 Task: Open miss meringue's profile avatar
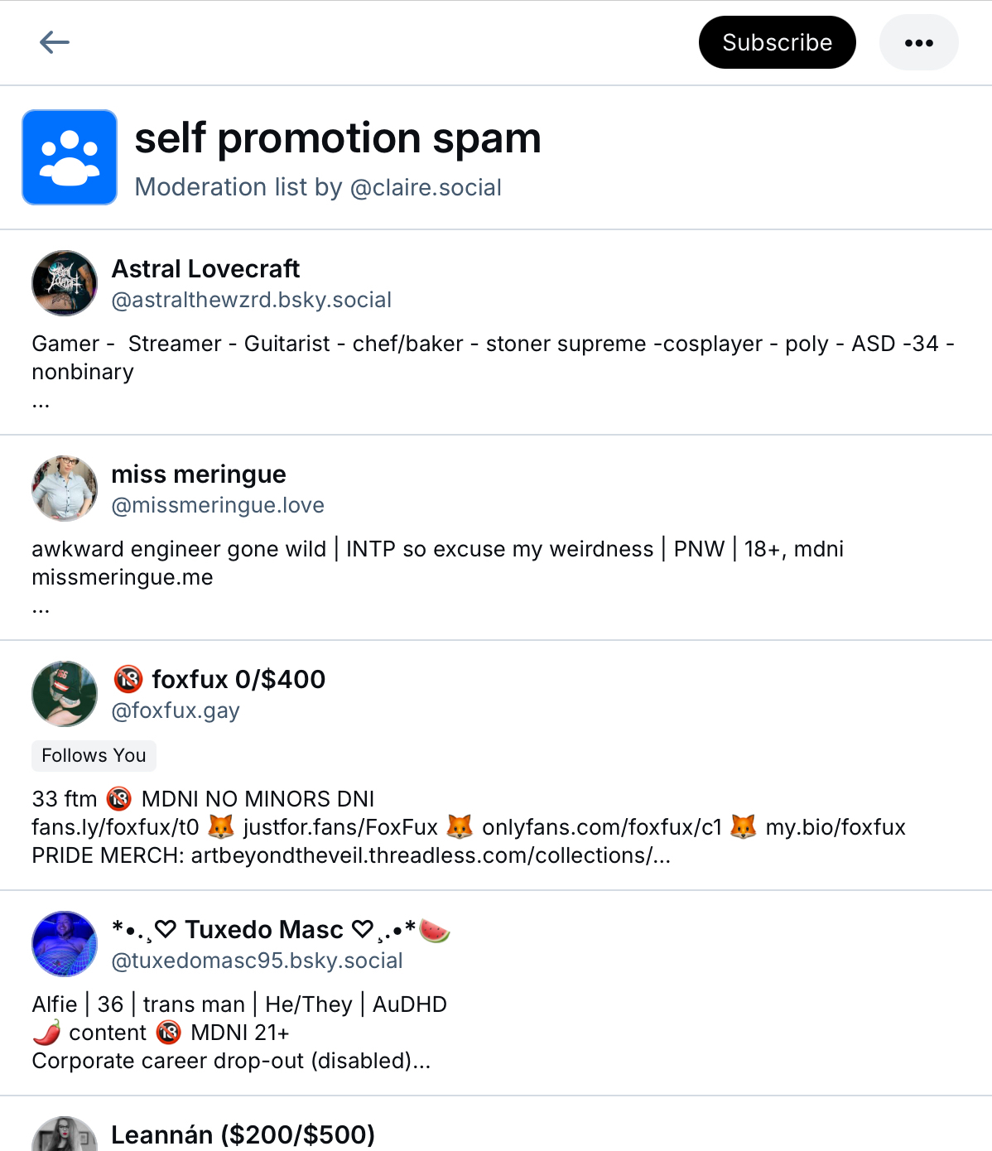pyautogui.click(x=65, y=489)
